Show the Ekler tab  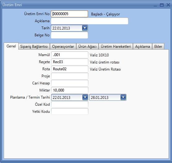[158, 47]
